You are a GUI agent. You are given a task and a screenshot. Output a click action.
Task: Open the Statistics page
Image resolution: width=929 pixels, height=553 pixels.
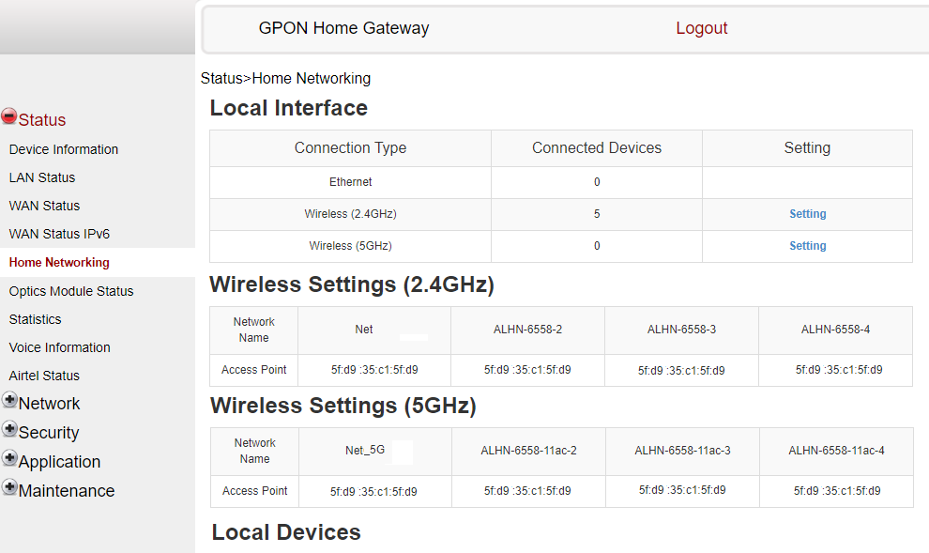tap(35, 319)
